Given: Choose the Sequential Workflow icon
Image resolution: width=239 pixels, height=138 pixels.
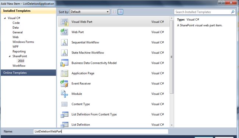Looking at the screenshot, I should pyautogui.click(x=64, y=43).
